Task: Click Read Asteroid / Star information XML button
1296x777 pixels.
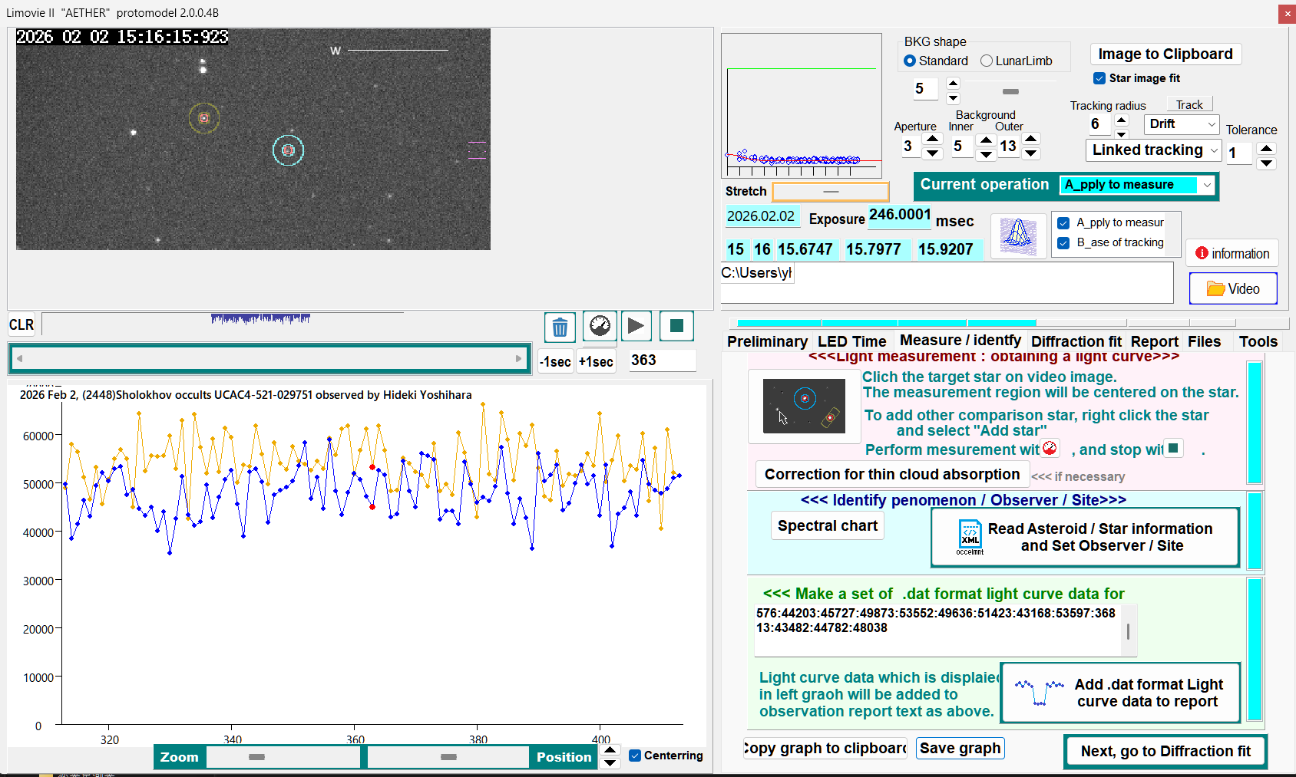Action: [x=1085, y=538]
